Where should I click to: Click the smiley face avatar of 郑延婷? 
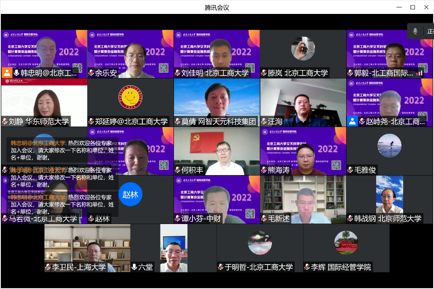(130, 97)
